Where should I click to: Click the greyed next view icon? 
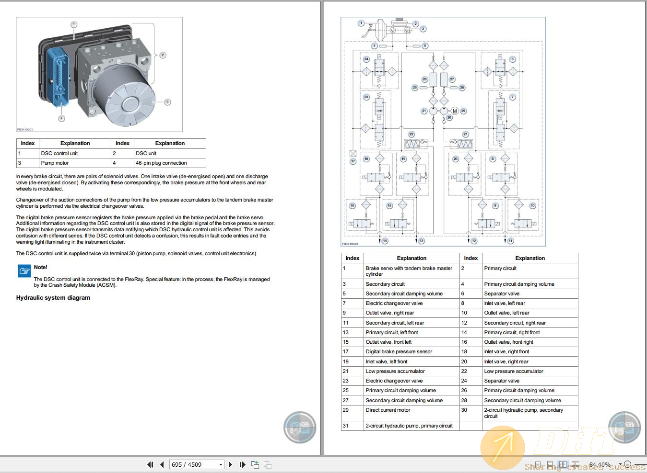268,464
